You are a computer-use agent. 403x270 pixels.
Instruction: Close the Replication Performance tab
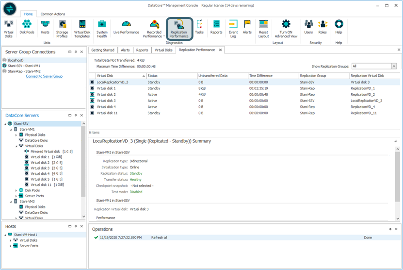coord(220,50)
